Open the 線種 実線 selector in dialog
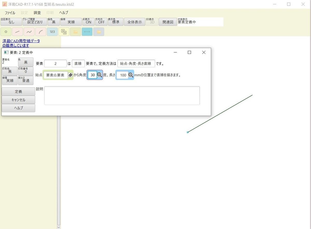The height and width of the screenshot is (229, 311). (10, 81)
